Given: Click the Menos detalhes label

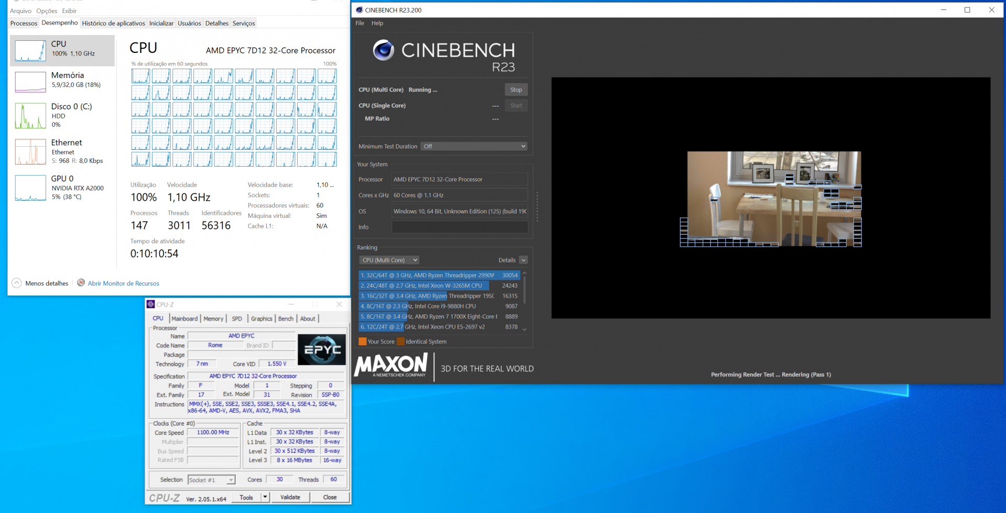Looking at the screenshot, I should point(47,283).
